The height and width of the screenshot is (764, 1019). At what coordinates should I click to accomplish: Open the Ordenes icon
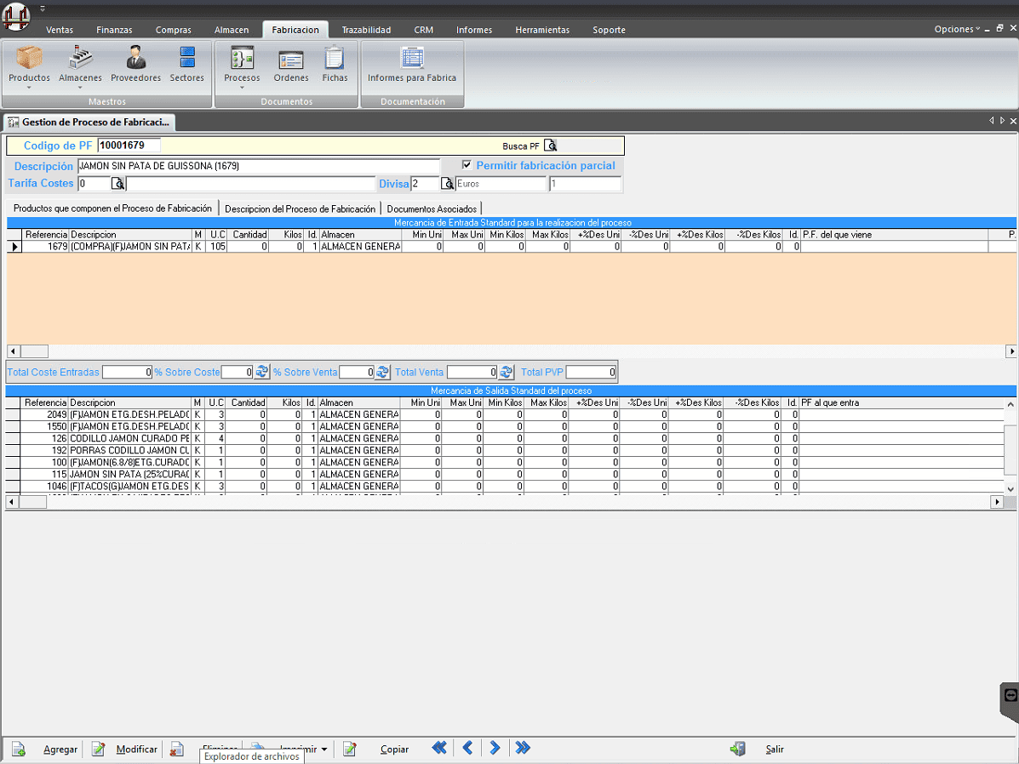click(x=290, y=60)
